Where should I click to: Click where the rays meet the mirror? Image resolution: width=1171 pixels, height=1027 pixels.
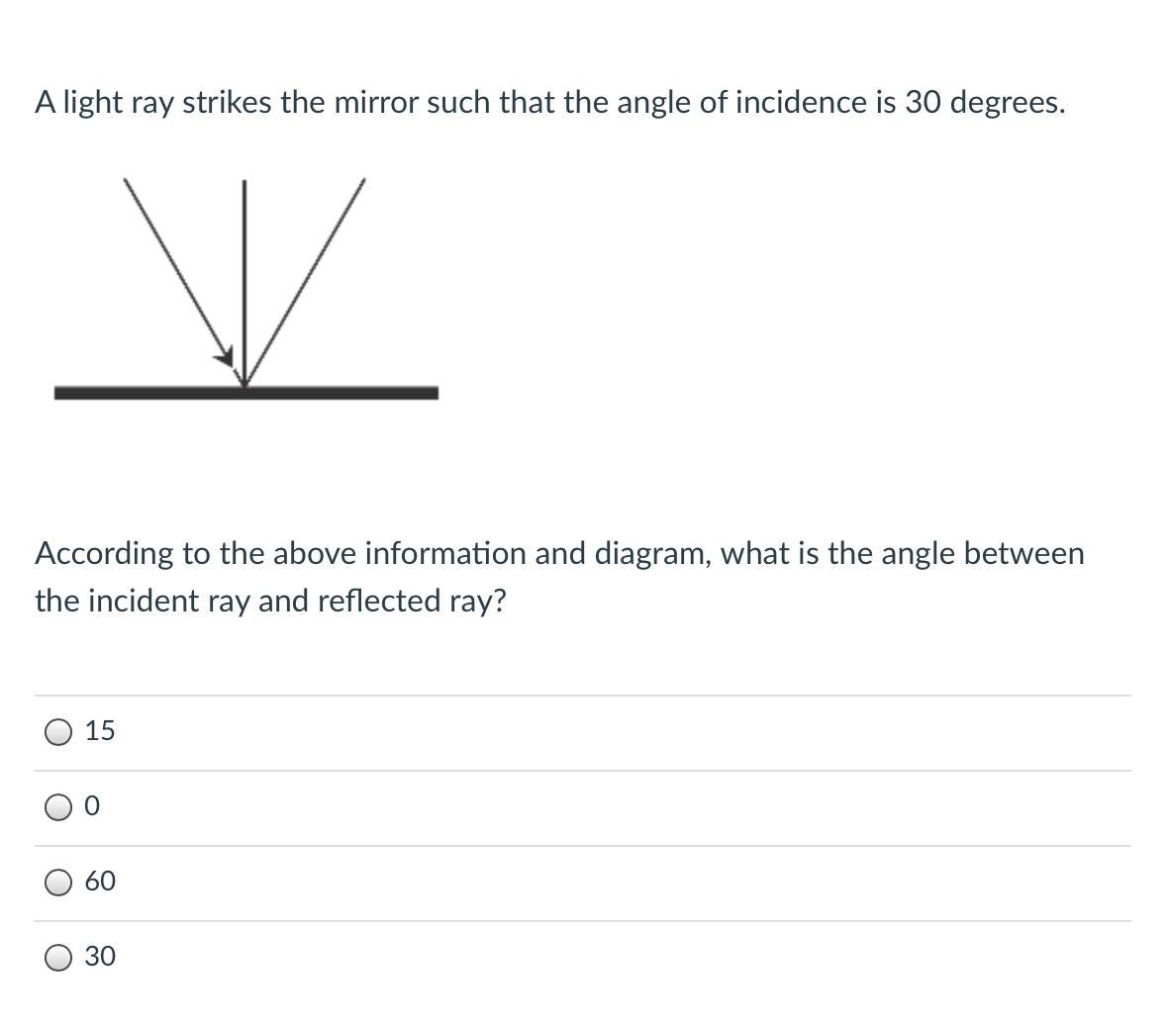244,386
